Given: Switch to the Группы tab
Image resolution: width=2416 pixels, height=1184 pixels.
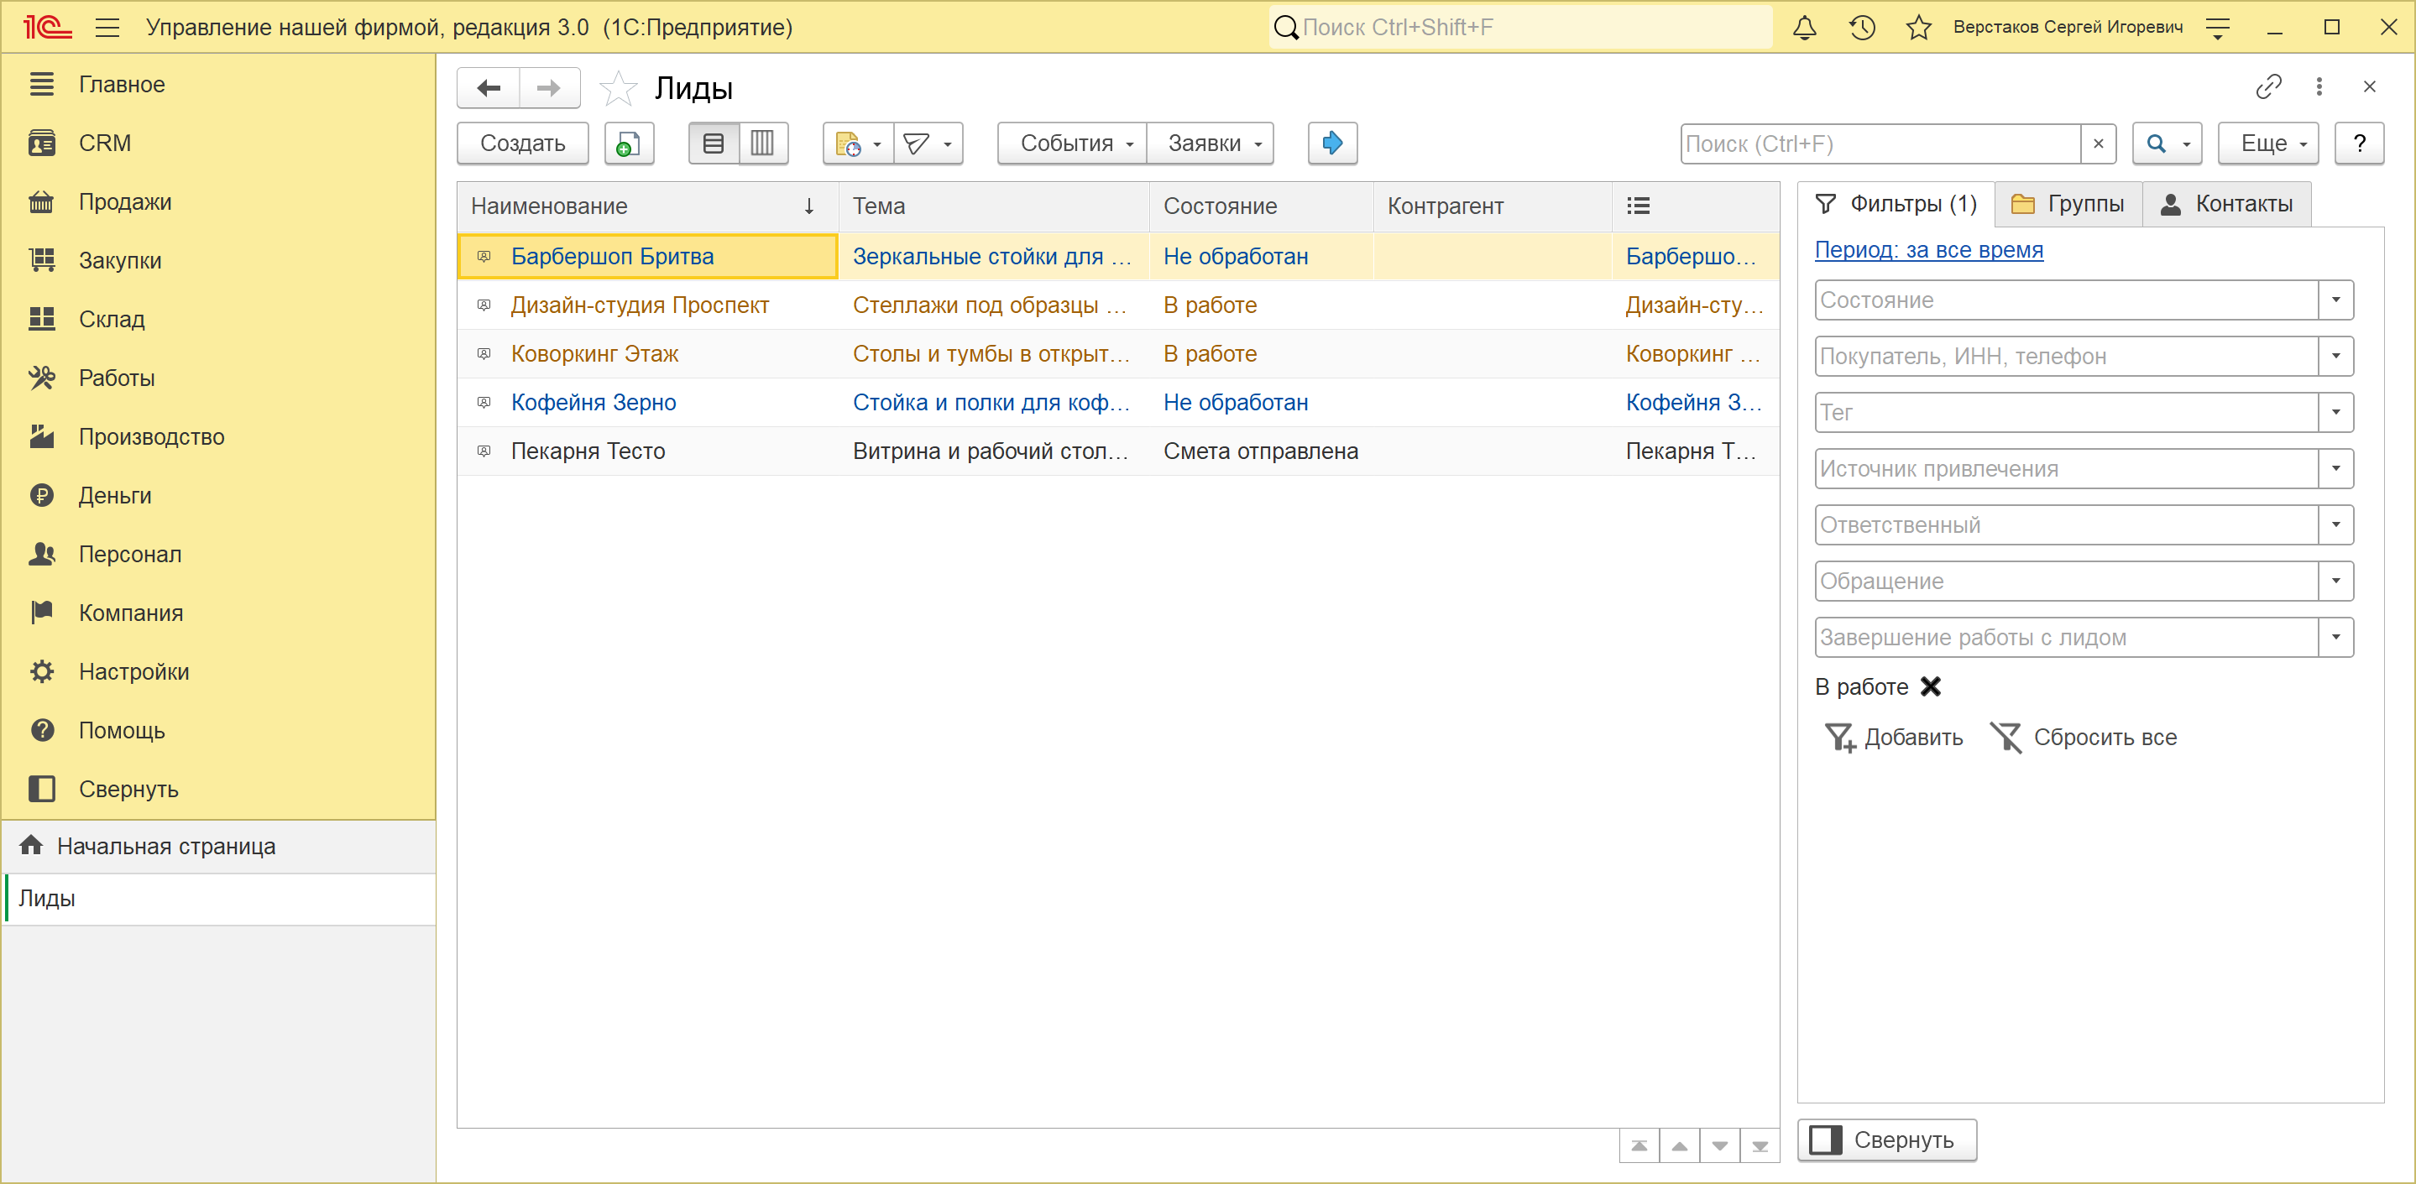Looking at the screenshot, I should [x=2068, y=205].
